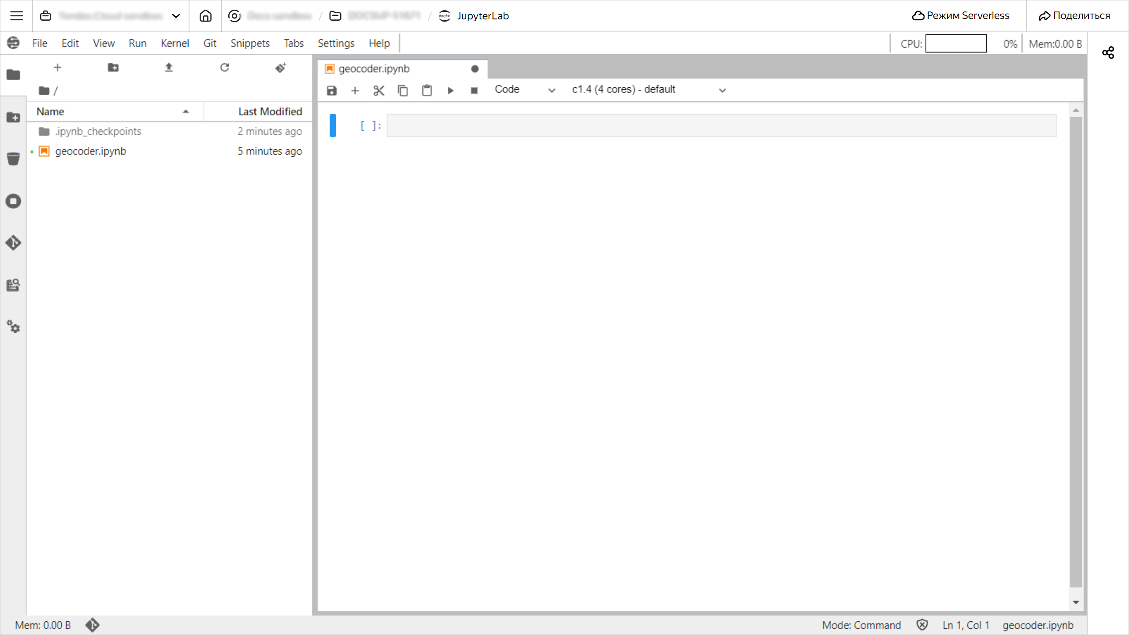The image size is (1129, 635).
Task: Open the running terminals and kernels panel
Action: point(13,201)
